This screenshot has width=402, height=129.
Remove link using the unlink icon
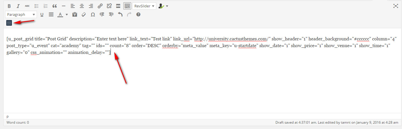click(x=109, y=6)
